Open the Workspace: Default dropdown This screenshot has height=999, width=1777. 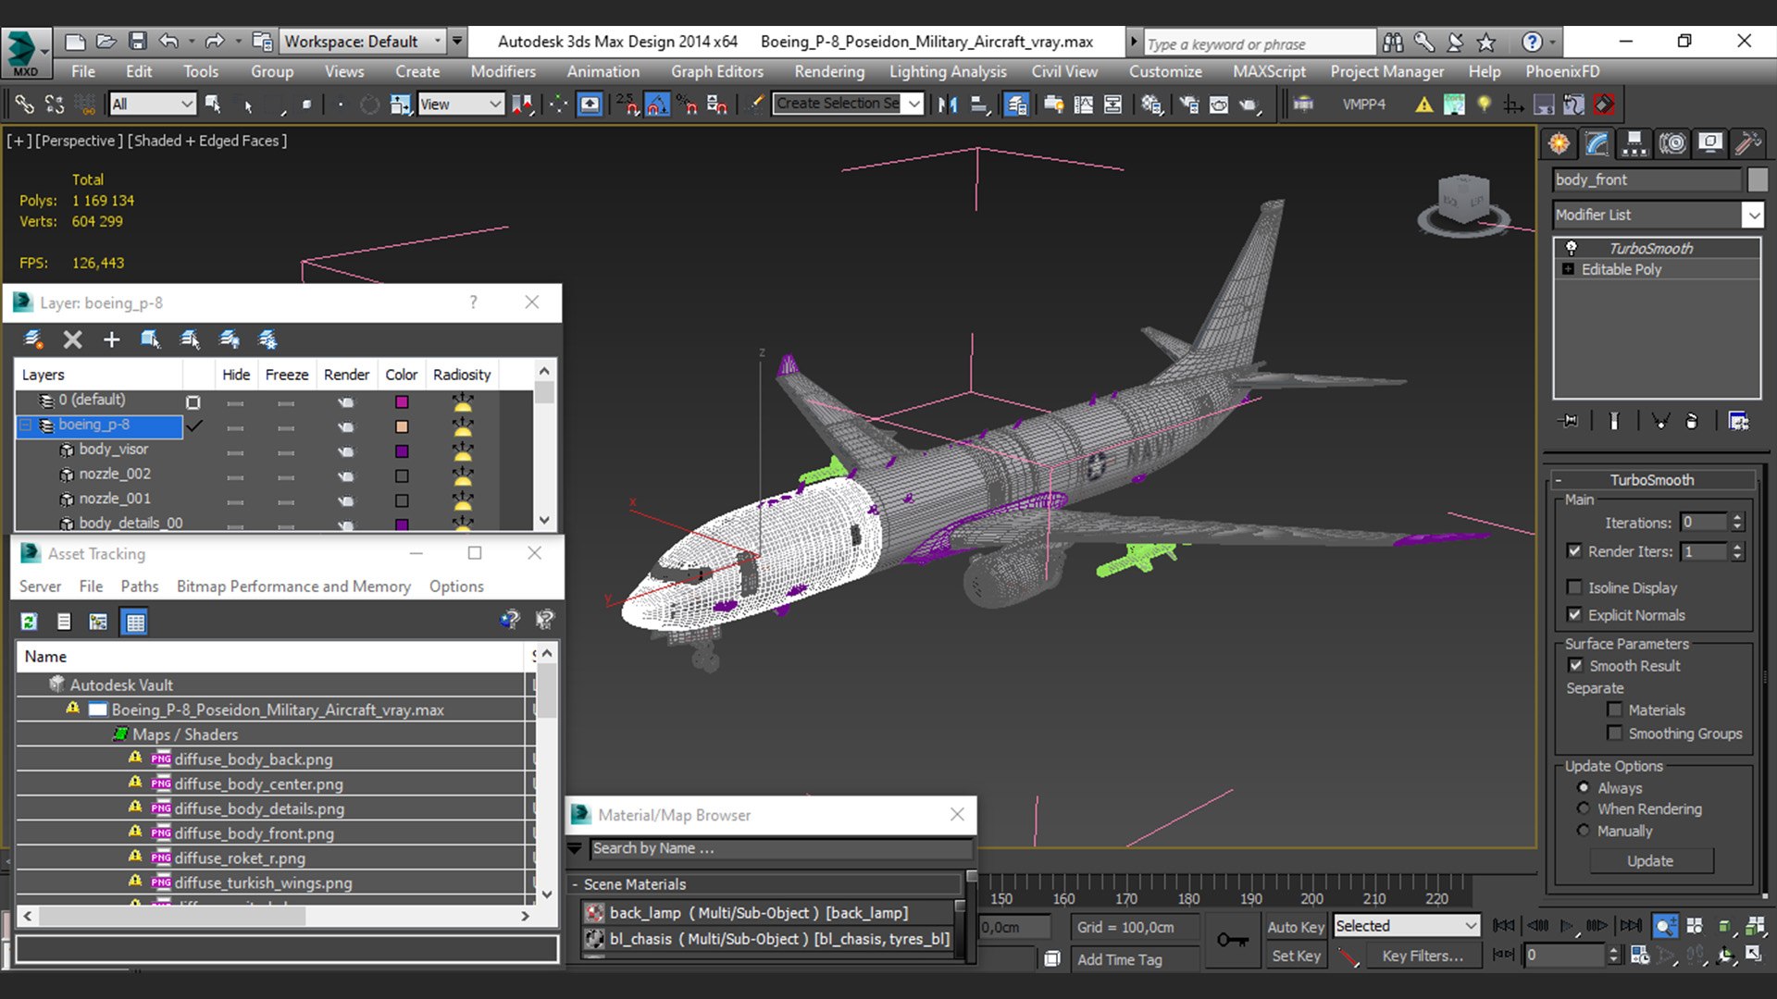click(x=363, y=41)
